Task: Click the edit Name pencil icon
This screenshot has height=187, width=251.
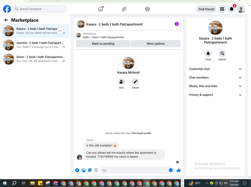Action: (x=136, y=82)
